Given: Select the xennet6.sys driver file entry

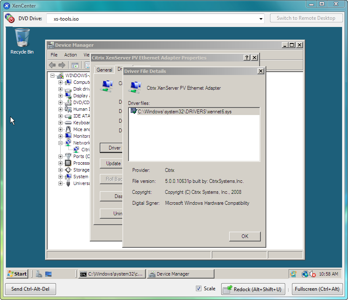Looking at the screenshot, I should [x=185, y=112].
